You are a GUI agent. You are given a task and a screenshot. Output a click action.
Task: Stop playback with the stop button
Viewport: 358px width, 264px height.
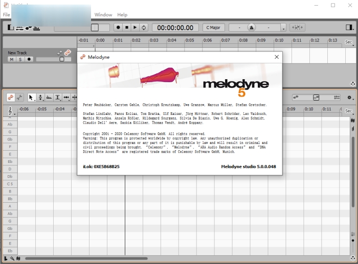[127, 28]
